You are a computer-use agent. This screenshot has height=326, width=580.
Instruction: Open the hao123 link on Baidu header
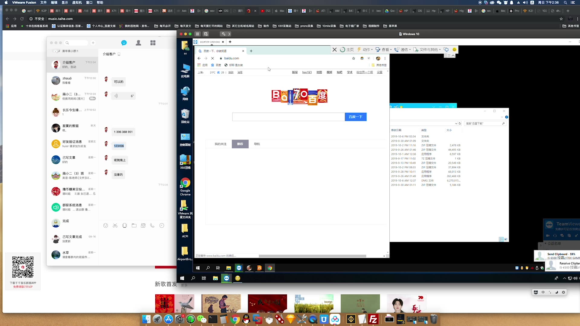coord(307,72)
